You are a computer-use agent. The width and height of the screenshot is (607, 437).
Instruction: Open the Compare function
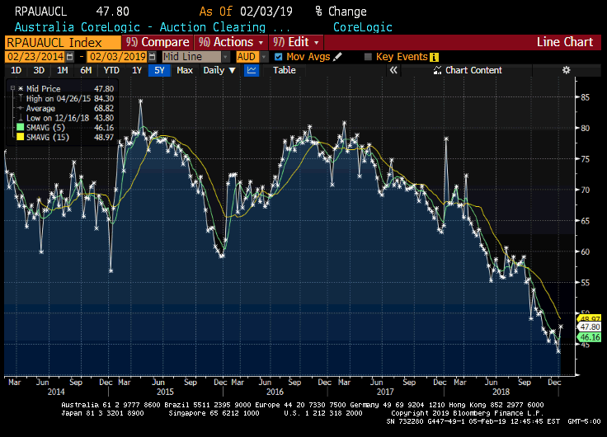click(x=158, y=42)
